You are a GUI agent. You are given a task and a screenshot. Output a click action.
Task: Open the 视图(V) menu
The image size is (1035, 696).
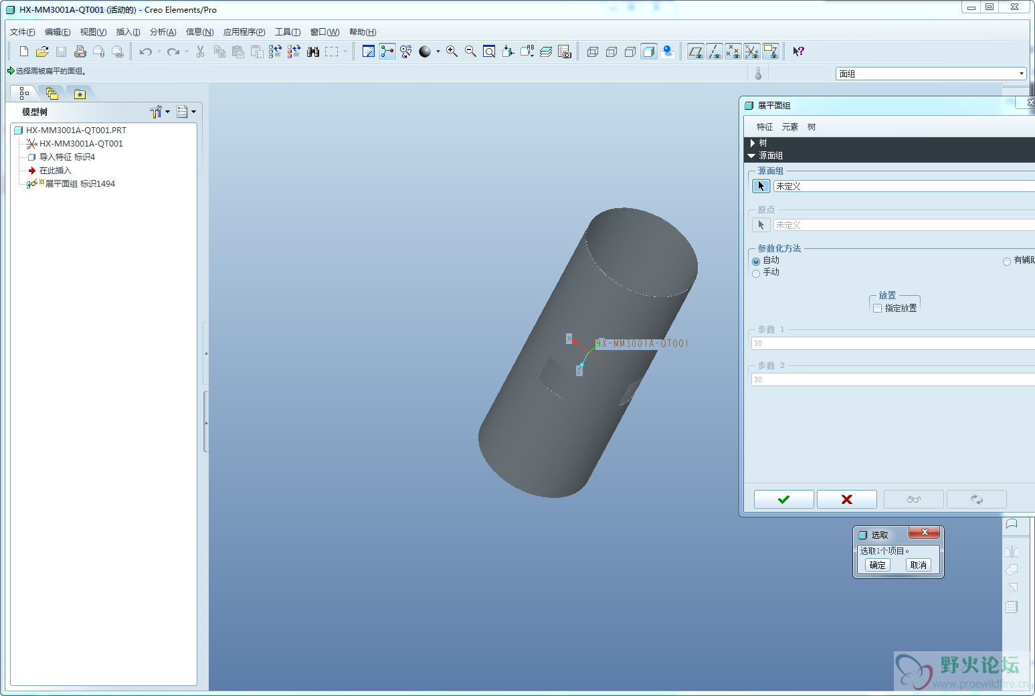[x=93, y=32]
